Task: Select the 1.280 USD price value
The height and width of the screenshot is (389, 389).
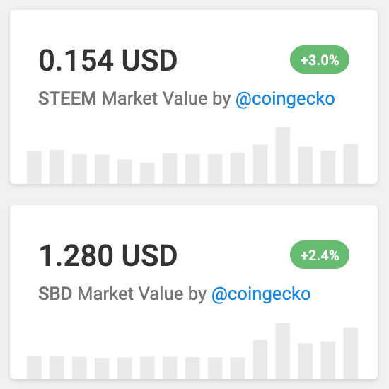Action: [108, 255]
